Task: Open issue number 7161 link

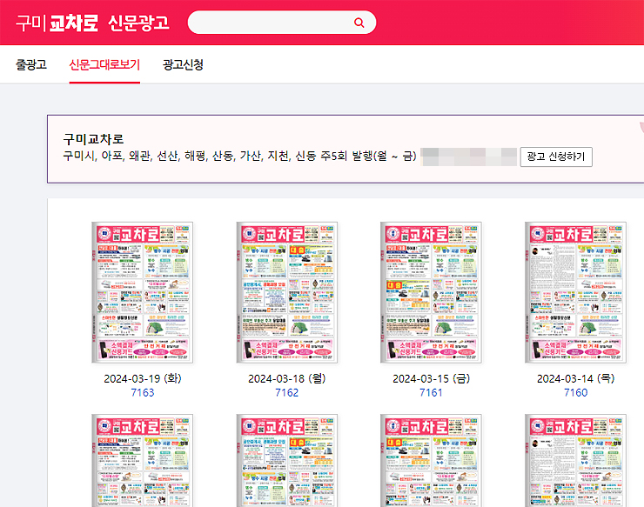Action: 431,393
